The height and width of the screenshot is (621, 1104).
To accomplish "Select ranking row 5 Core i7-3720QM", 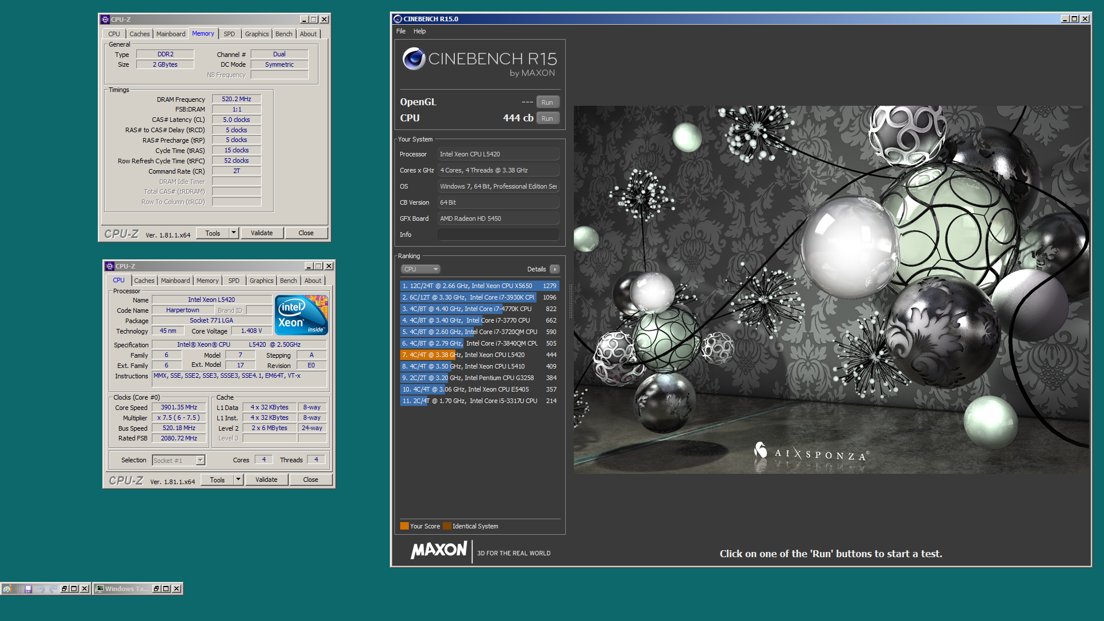I will pos(480,332).
